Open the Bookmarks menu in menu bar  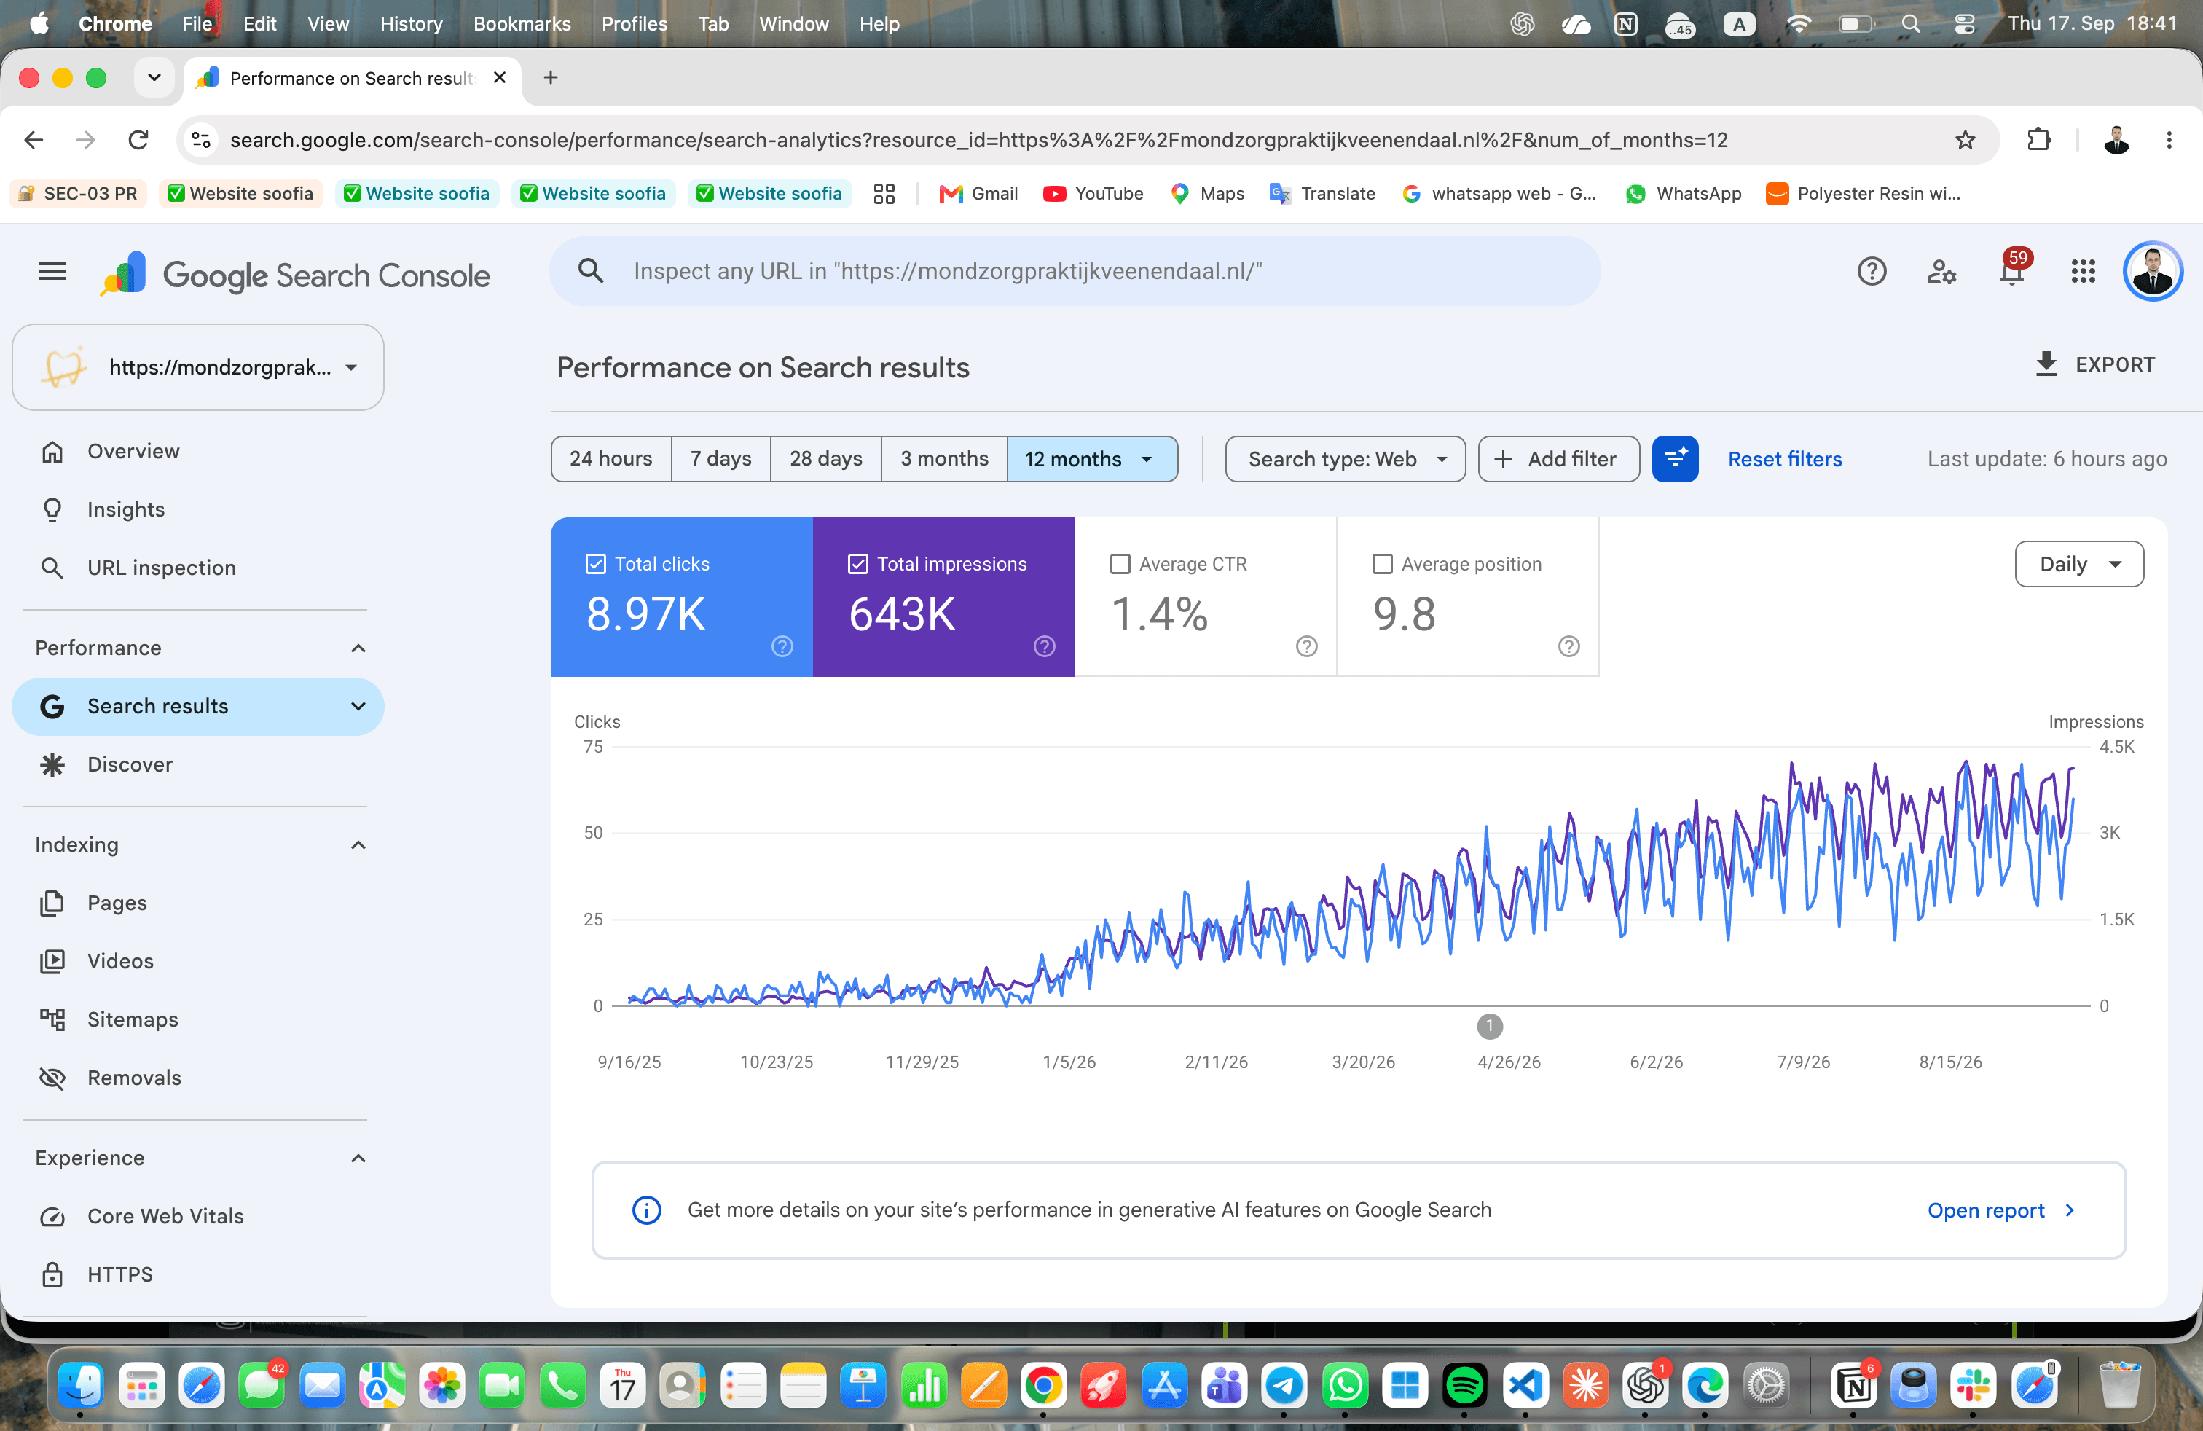click(x=522, y=24)
